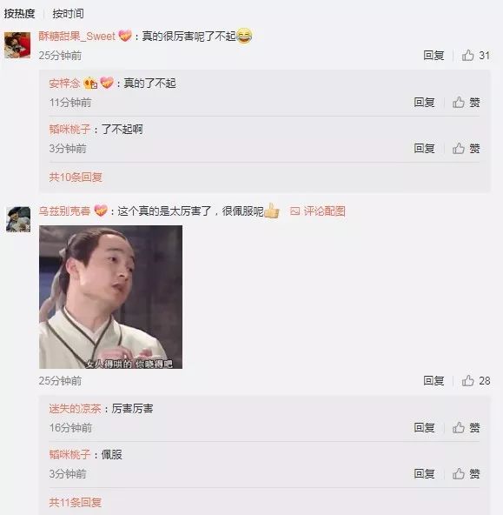Open the 评论配图 image icon link
This screenshot has height=515, width=503.
[x=317, y=211]
